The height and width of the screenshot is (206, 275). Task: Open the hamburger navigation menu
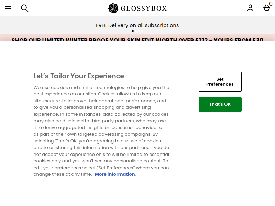[8, 8]
